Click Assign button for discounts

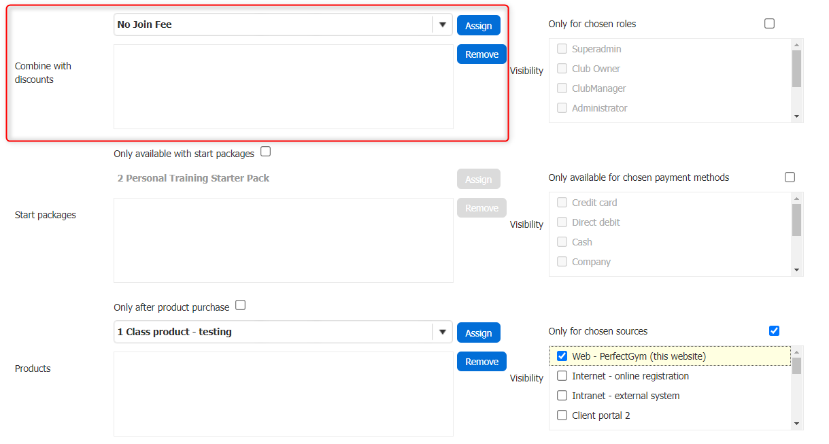click(x=478, y=26)
